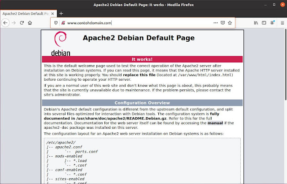287x184 pixels.
Task: Save page to Pocket
Action: point(222,23)
